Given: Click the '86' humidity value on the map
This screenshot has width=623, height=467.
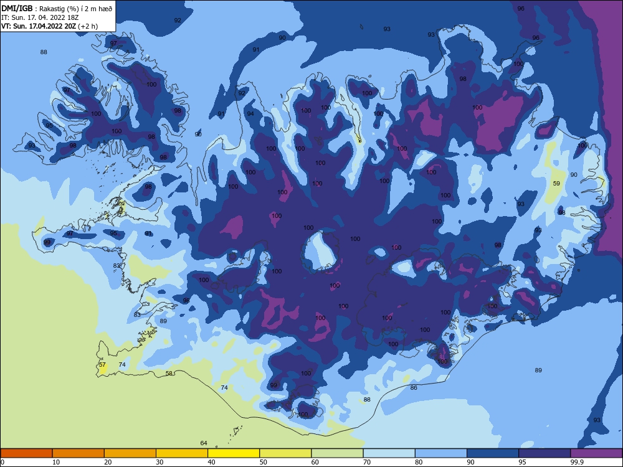Looking at the screenshot, I should click(x=414, y=387).
